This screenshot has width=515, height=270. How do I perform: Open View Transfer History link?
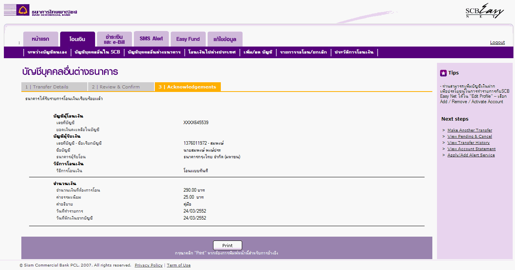[x=468, y=143]
